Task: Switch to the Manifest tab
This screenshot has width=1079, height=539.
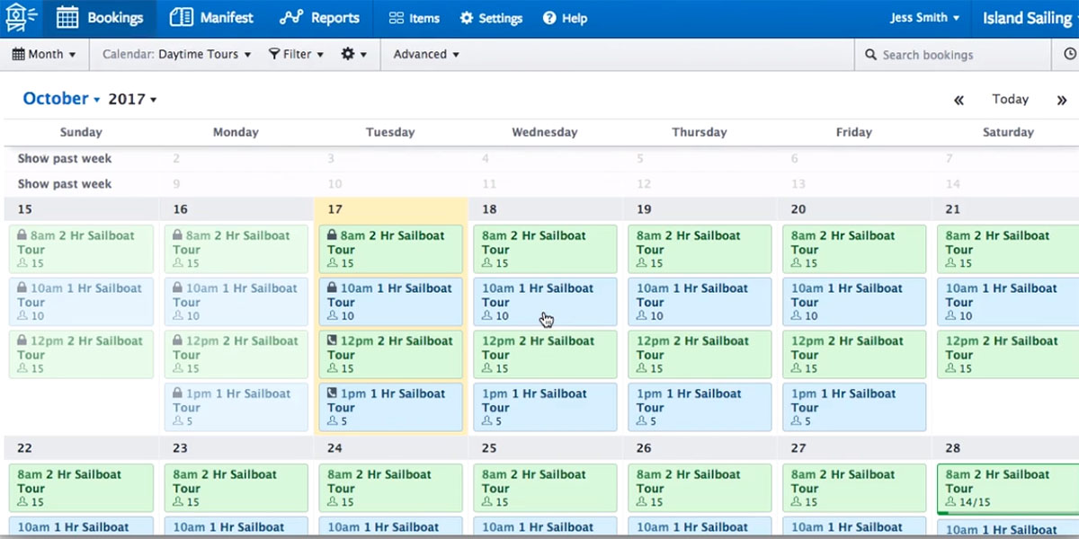Action: coord(212,18)
